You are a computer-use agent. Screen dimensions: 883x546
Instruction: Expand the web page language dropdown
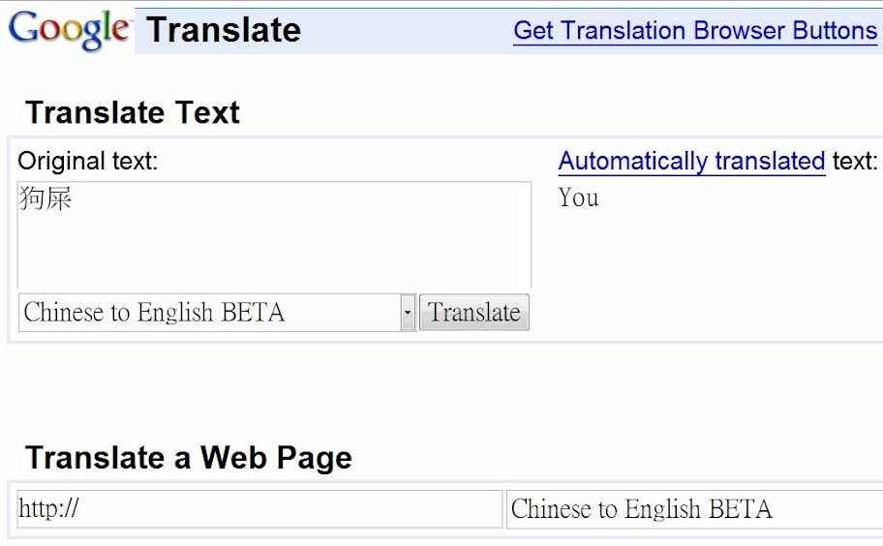point(693,509)
